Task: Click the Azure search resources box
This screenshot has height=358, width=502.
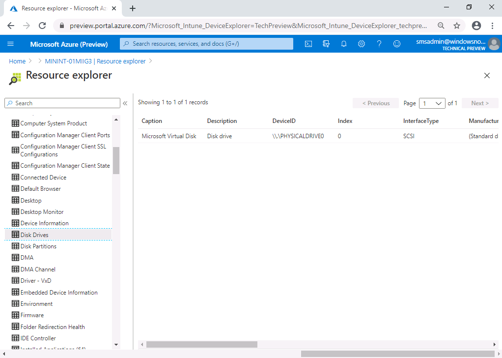Action: pyautogui.click(x=206, y=44)
